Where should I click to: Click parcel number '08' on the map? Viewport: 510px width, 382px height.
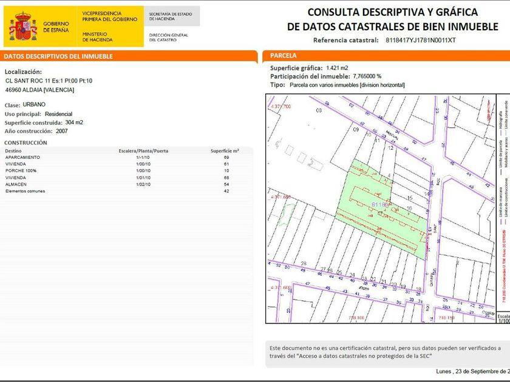319,110
